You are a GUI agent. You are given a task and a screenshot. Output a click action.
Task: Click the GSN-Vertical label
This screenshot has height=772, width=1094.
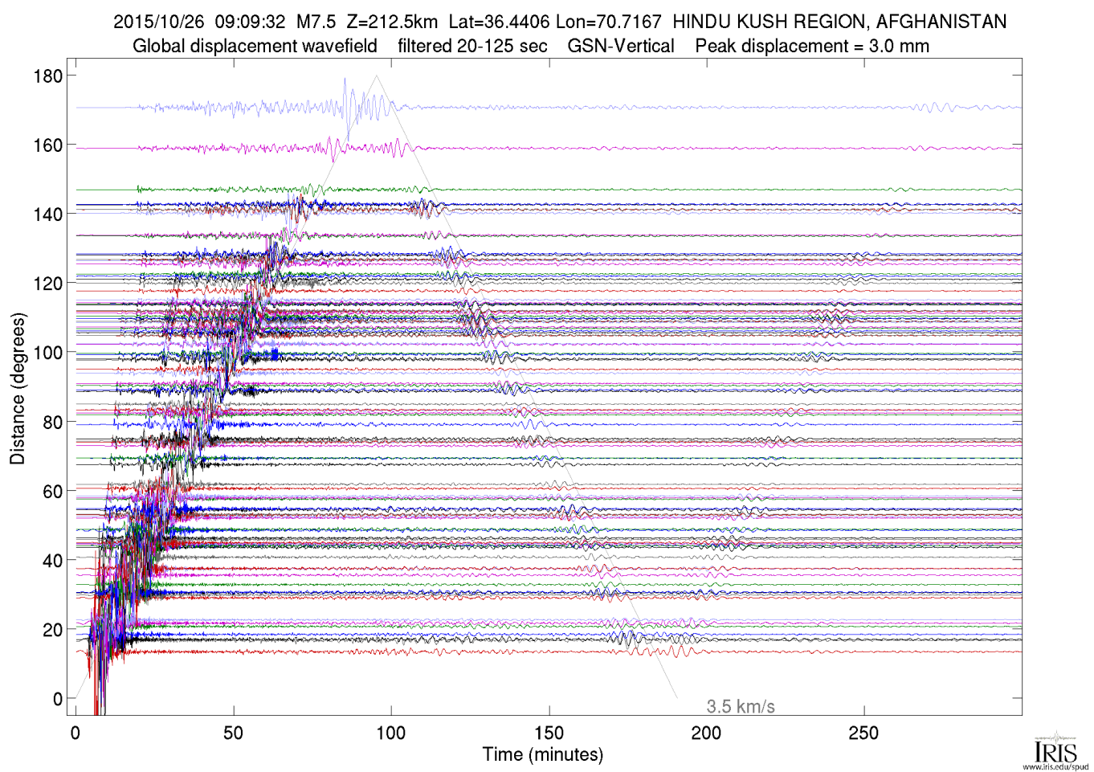pos(621,46)
